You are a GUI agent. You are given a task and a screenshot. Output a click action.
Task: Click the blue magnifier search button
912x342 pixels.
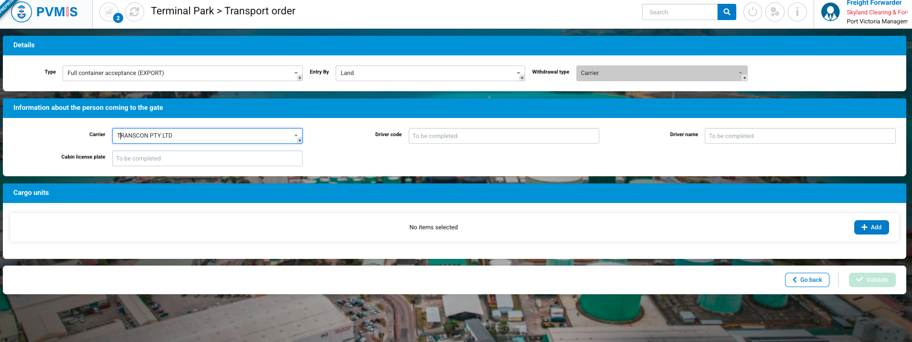tap(726, 12)
